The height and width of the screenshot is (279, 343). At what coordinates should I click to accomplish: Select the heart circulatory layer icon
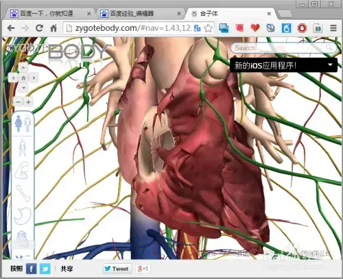pyautogui.click(x=22, y=239)
